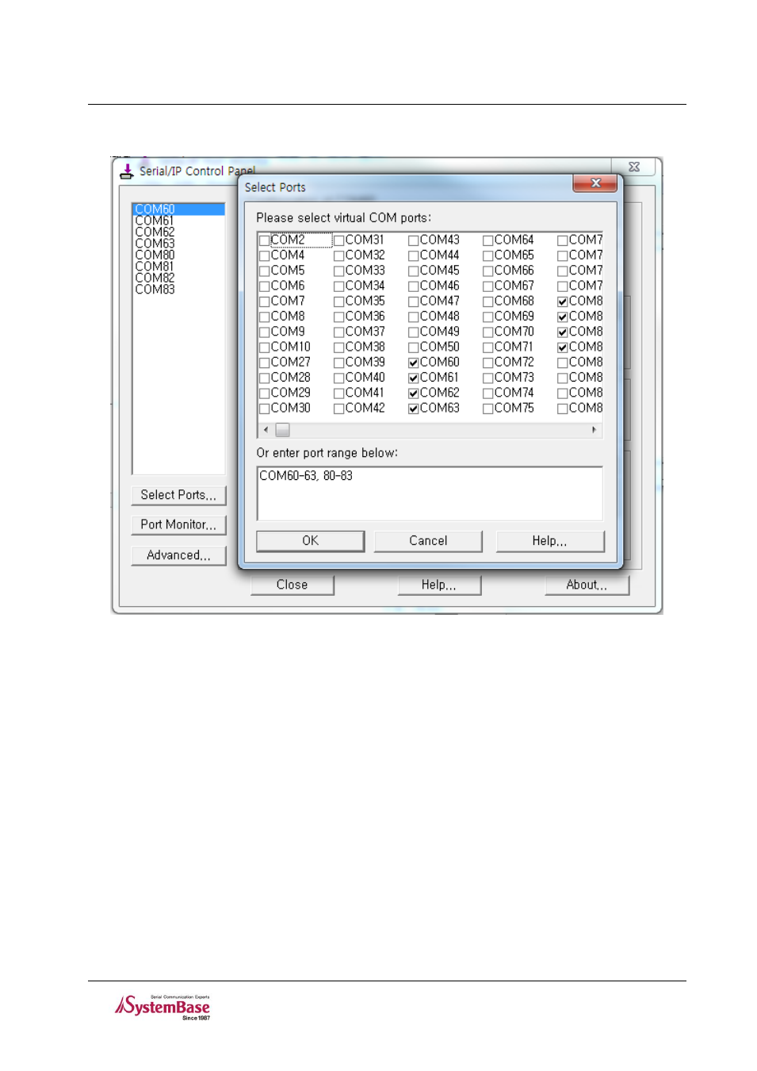Check the COM2 checkbox
The image size is (757, 1071).
(x=264, y=240)
